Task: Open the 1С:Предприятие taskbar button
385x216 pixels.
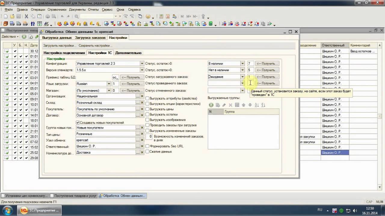Action: [39, 210]
